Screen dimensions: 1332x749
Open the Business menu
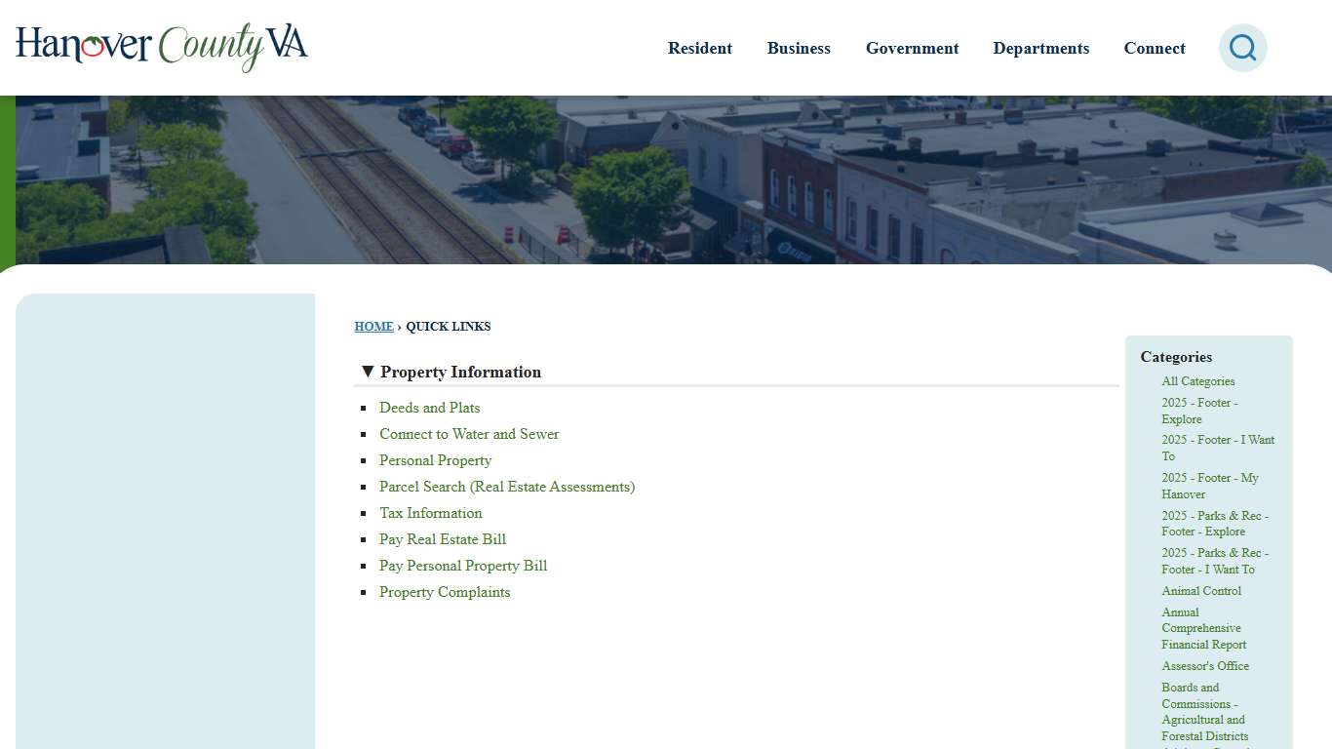pos(799,48)
